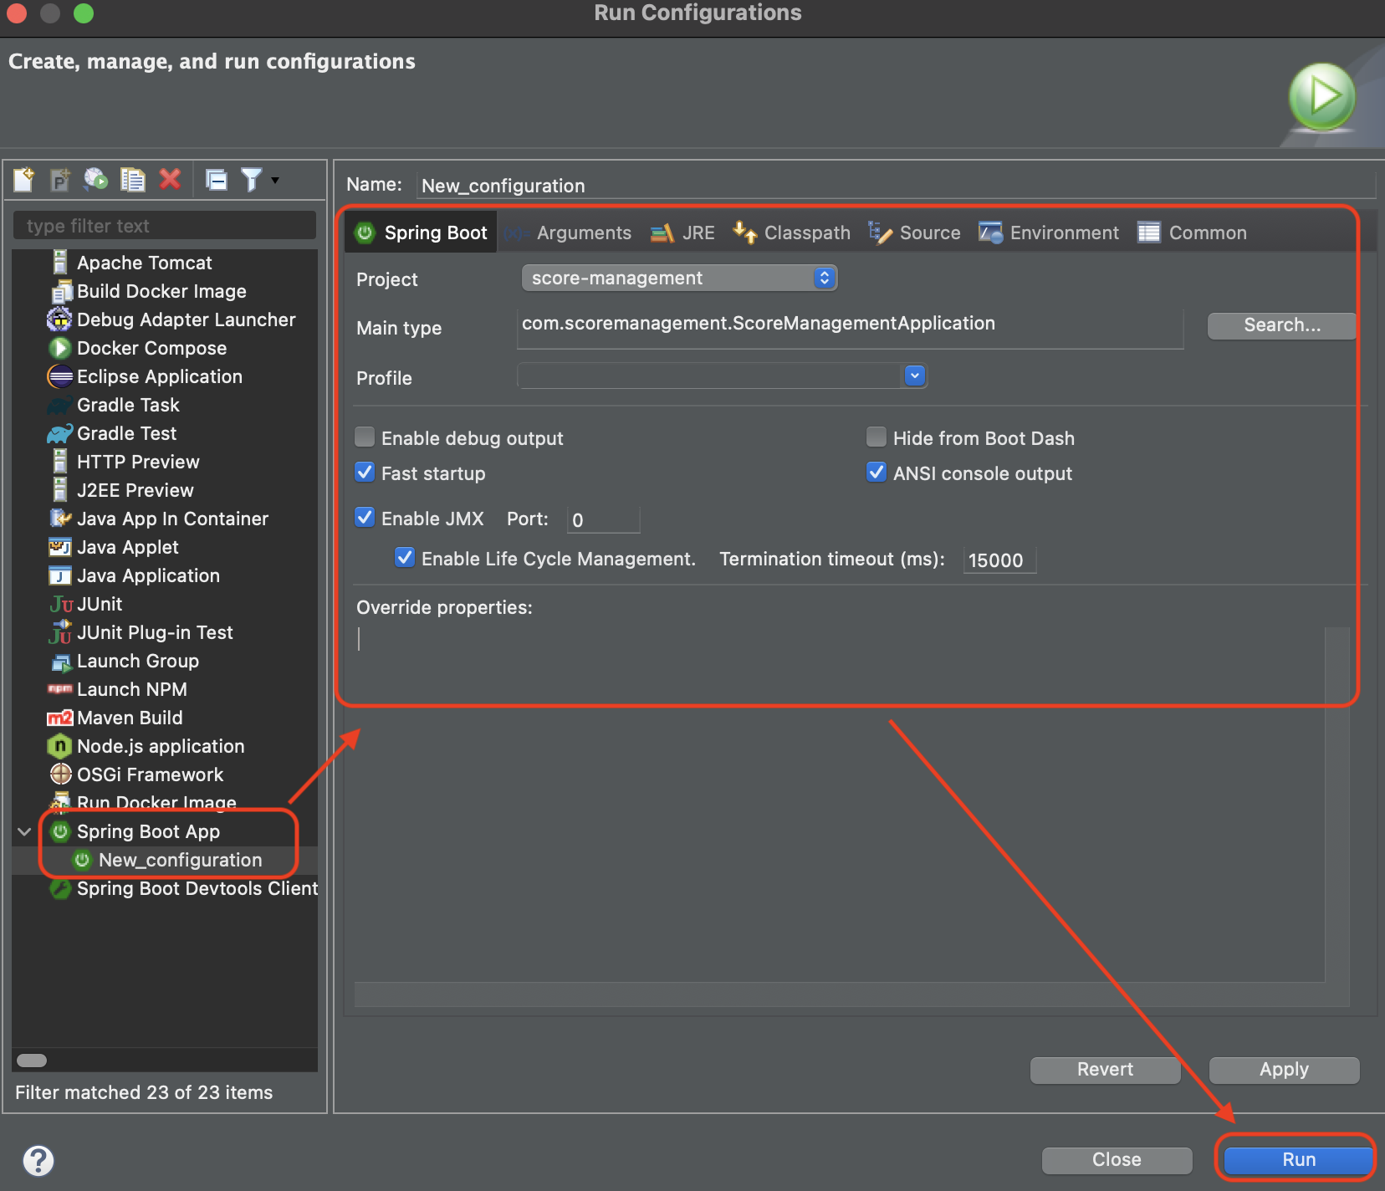Viewport: 1385px width, 1191px height.
Task: Select J2EE Preview launch type
Action: point(135,490)
